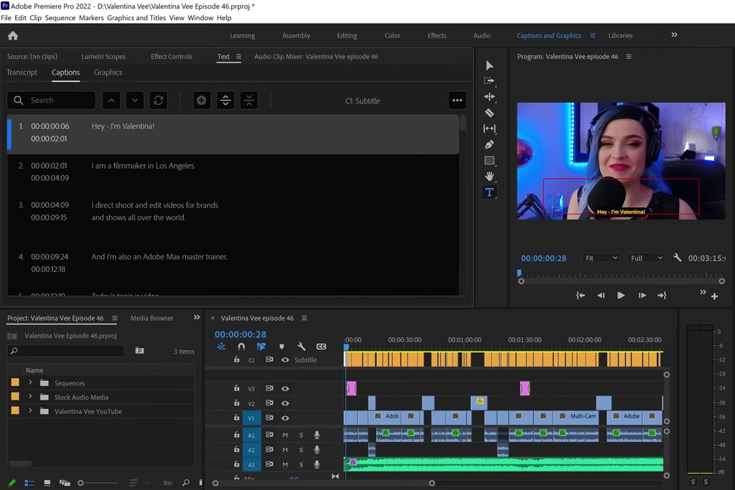The width and height of the screenshot is (735, 490).
Task: Toggle snap in timeline
Action: click(x=241, y=347)
